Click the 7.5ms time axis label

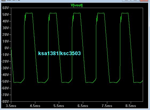click(x=107, y=106)
